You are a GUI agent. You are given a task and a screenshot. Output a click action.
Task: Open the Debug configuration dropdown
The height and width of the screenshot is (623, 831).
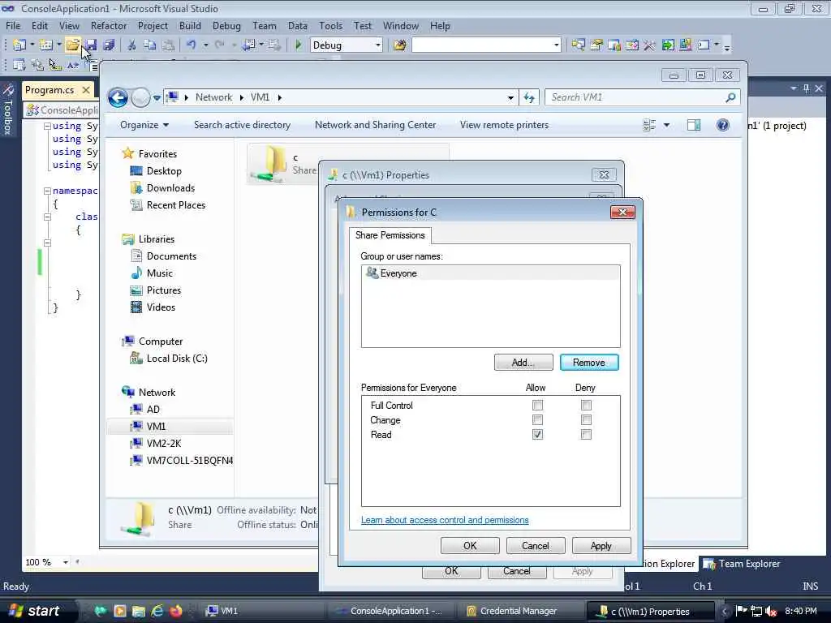(x=378, y=45)
